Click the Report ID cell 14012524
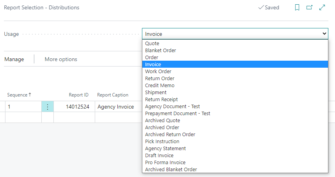The width and height of the screenshot is (335, 177). click(x=77, y=107)
